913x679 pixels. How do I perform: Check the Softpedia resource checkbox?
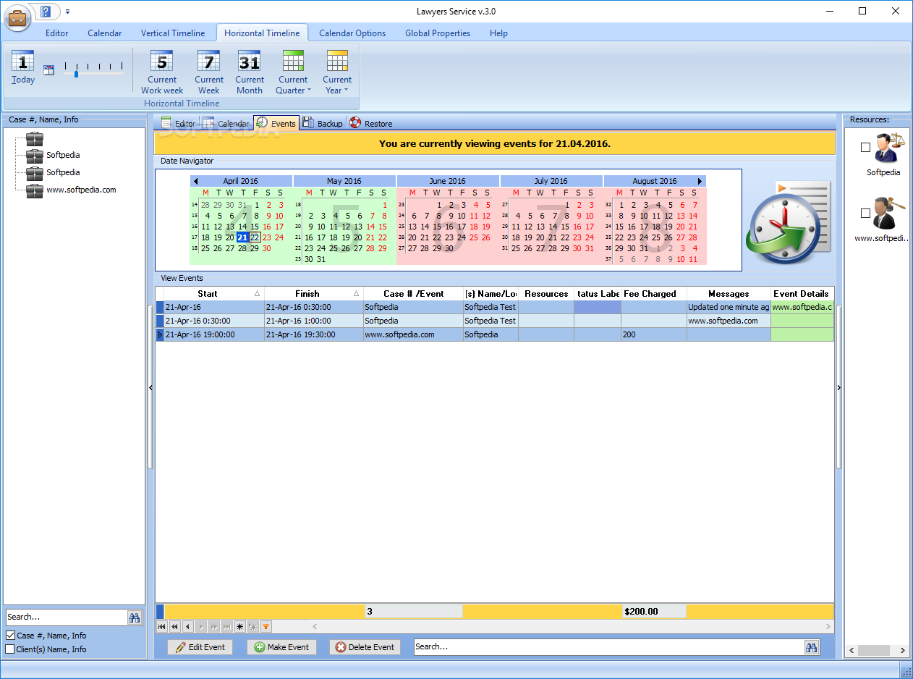[865, 148]
